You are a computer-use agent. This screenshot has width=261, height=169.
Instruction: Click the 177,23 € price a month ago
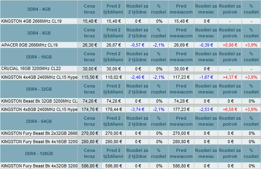(181, 109)
